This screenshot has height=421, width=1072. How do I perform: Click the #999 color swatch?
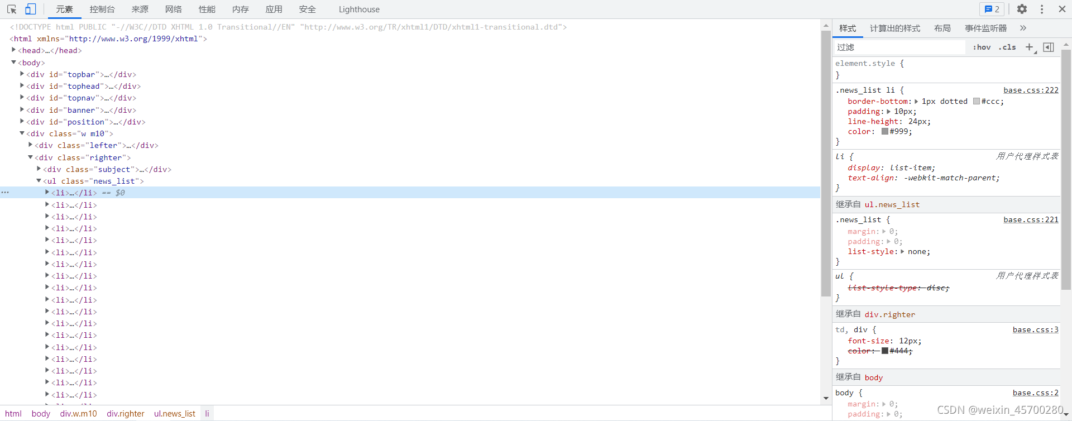pyautogui.click(x=885, y=131)
